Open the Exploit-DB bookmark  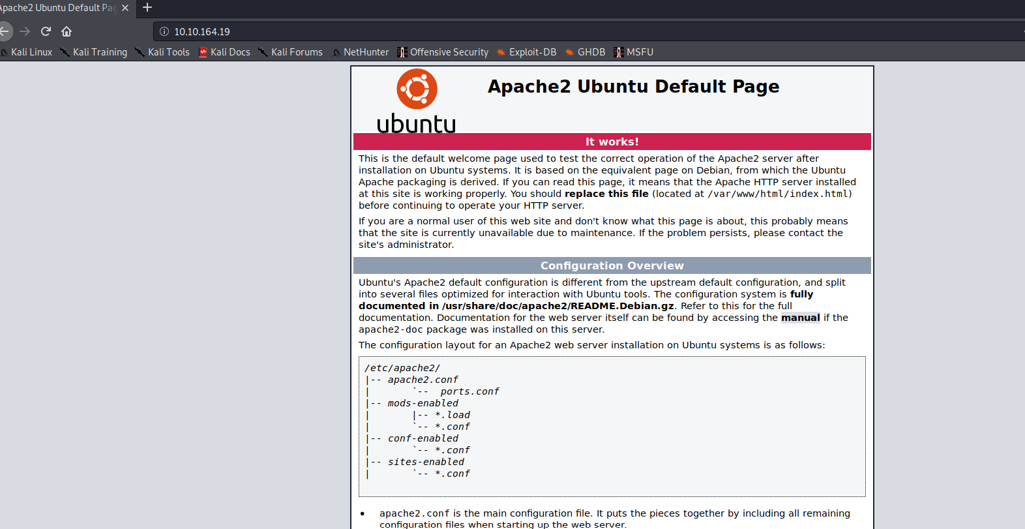click(x=526, y=52)
